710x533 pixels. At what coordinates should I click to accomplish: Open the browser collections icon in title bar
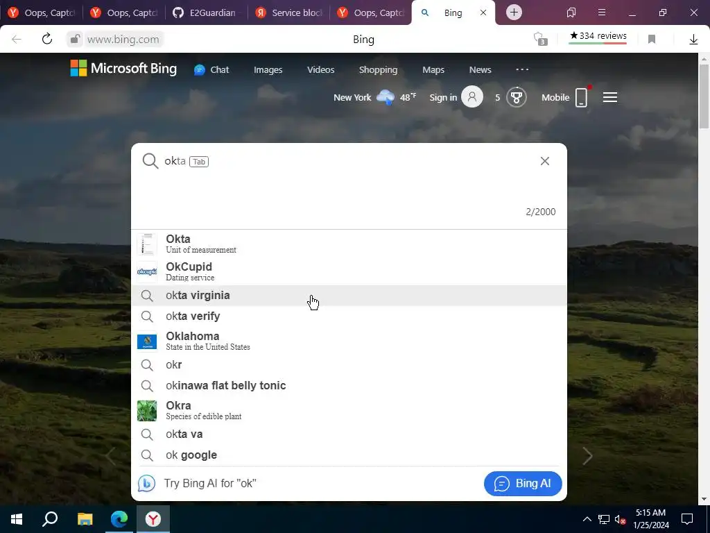pyautogui.click(x=571, y=12)
